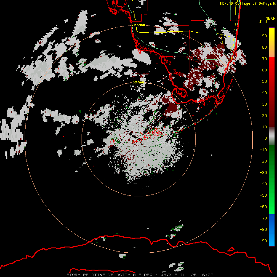Click the NEXR label above color scale
The image size is (277, 277).
pos(270,18)
